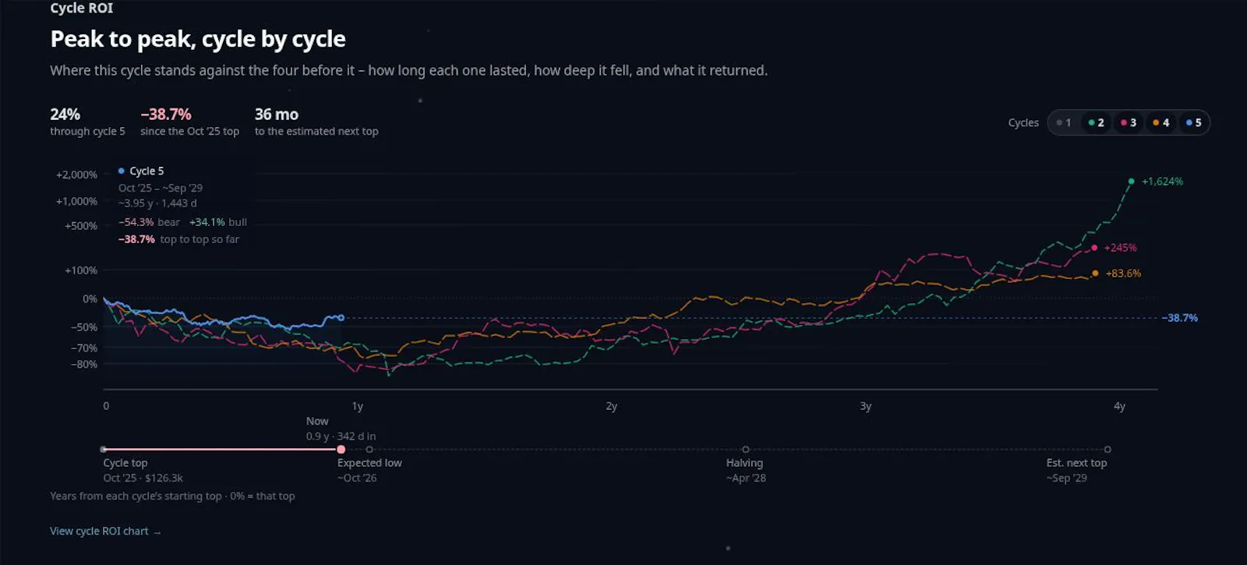Click the +100% y-axis label
1247x565 pixels.
pyautogui.click(x=81, y=270)
